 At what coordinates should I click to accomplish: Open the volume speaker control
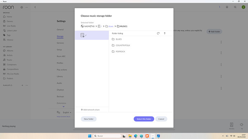242,125
